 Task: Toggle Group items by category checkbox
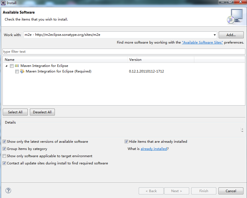(4, 149)
